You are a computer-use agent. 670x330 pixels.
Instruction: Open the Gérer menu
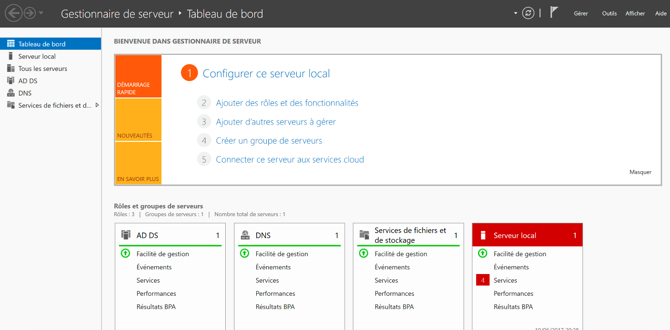coord(581,14)
